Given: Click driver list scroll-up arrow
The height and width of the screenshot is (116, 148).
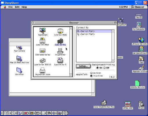Looking at the screenshot, I should 71,28.
